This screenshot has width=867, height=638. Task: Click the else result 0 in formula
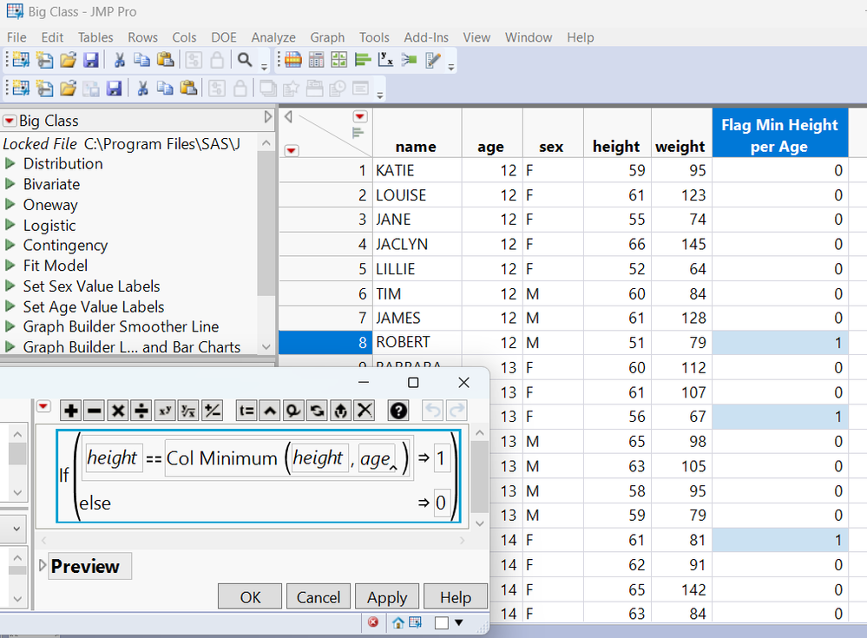click(442, 503)
